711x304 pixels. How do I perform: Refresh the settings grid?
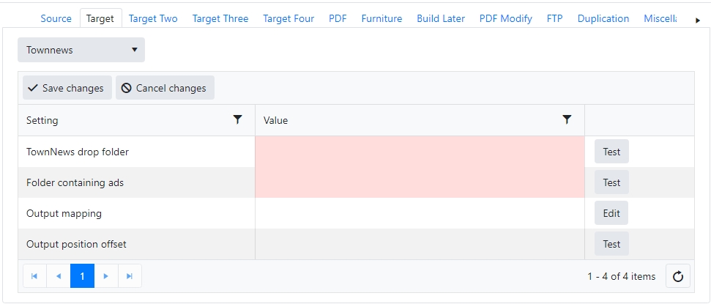click(x=677, y=276)
